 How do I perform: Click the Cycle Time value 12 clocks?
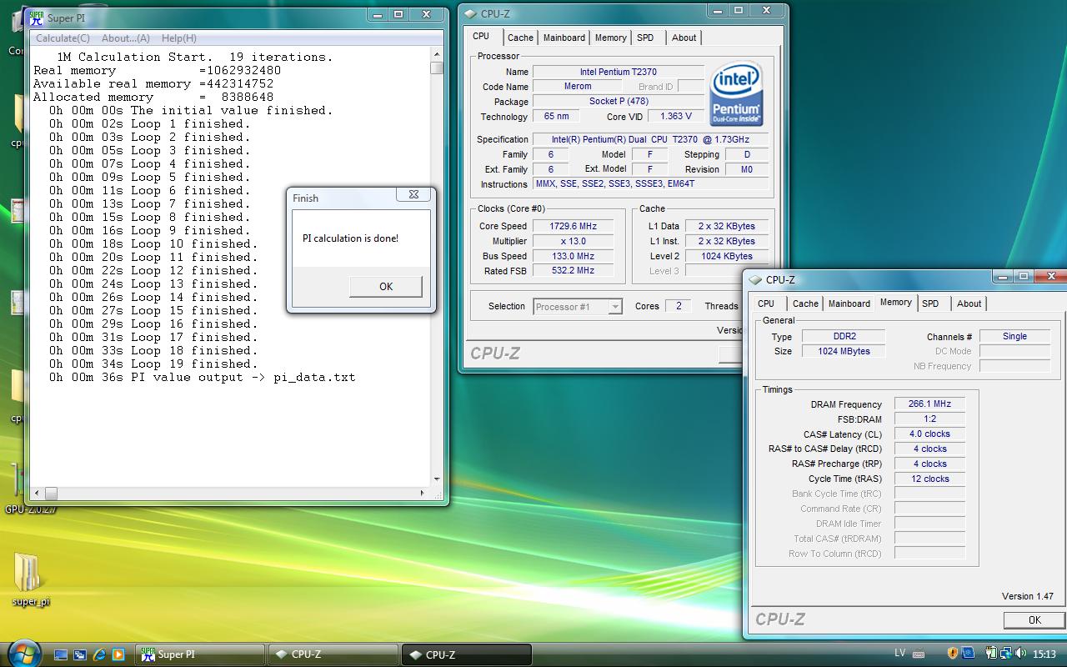(929, 479)
